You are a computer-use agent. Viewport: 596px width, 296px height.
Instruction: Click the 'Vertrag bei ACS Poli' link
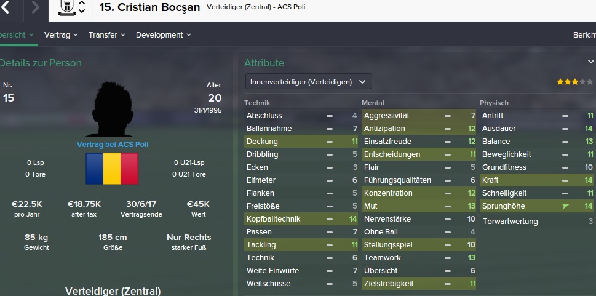click(112, 144)
